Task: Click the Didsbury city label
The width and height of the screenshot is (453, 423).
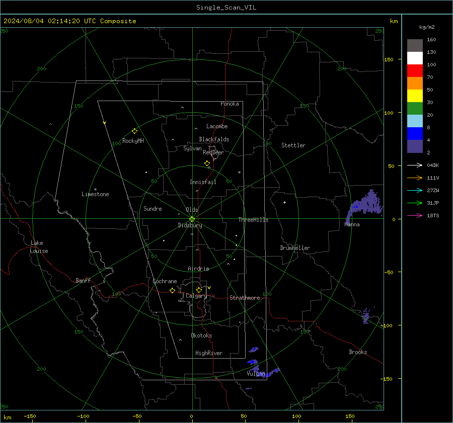Action: (x=190, y=225)
